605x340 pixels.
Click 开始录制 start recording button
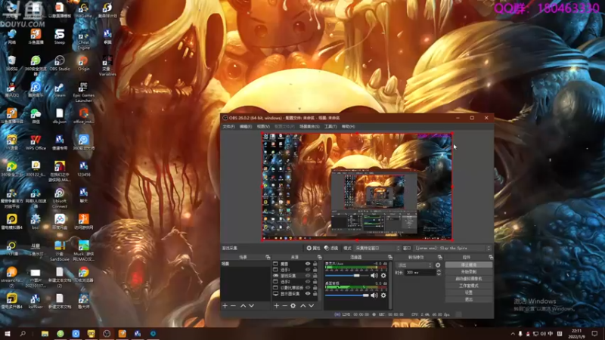(x=469, y=272)
